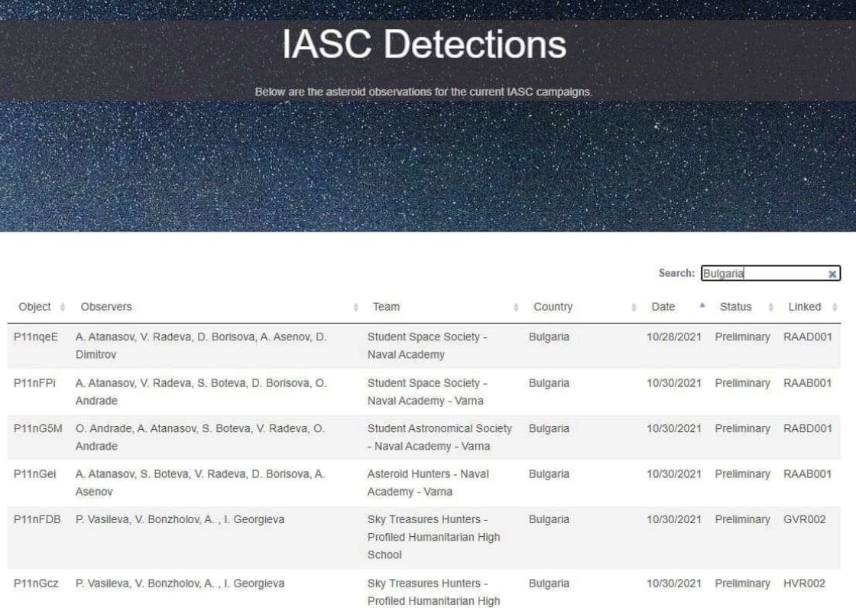Image resolution: width=856 pixels, height=608 pixels.
Task: Select object cell P11nG5M
Action: coord(37,429)
